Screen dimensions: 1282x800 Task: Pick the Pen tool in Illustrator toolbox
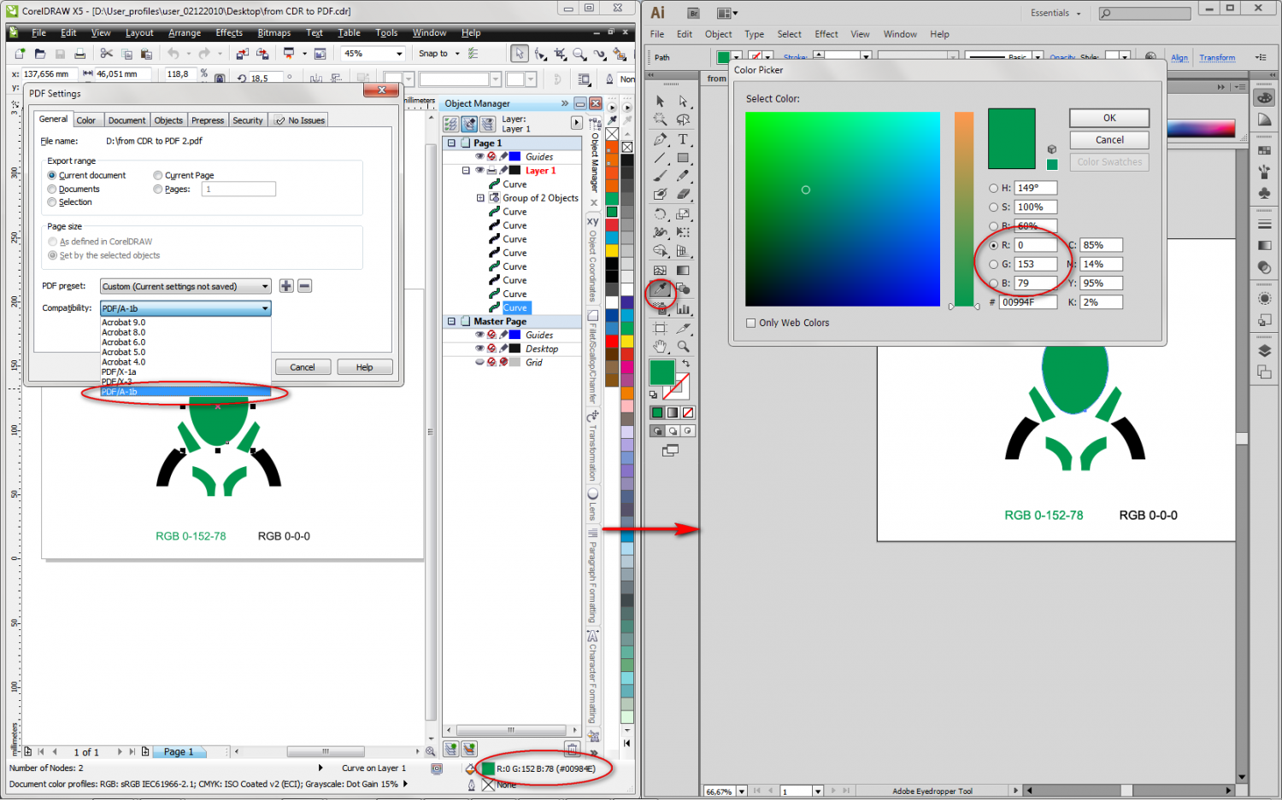(660, 139)
